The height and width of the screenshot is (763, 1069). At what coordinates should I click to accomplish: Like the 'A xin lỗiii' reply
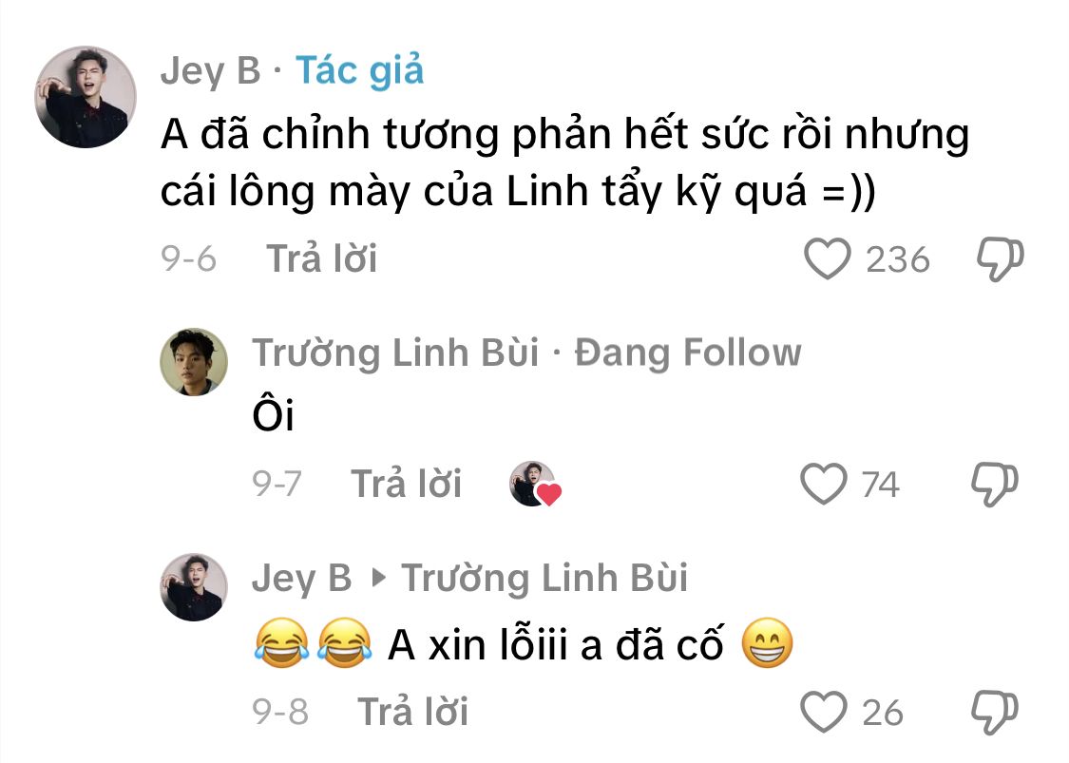pyautogui.click(x=823, y=712)
